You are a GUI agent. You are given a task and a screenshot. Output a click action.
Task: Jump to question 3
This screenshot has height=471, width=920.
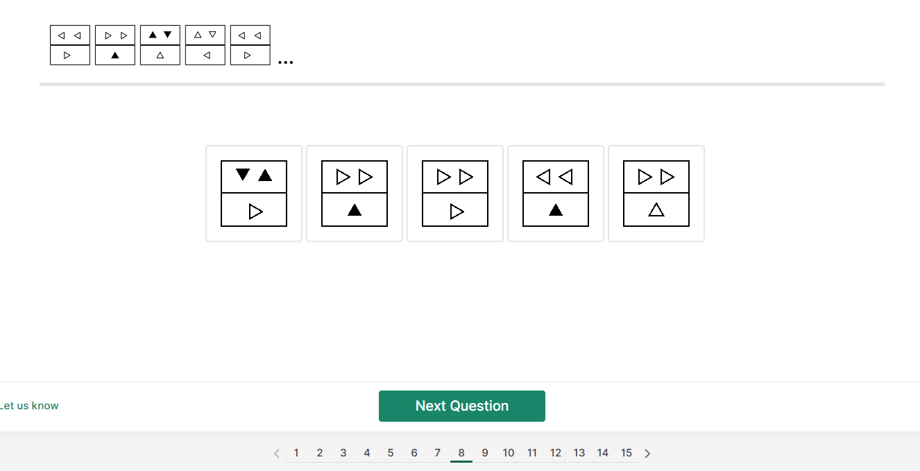tap(343, 453)
